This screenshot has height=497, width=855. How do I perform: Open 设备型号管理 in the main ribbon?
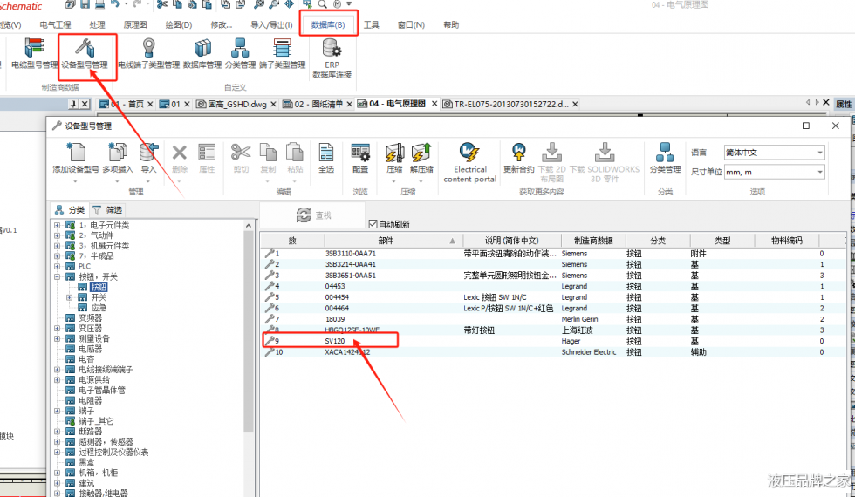coord(85,53)
